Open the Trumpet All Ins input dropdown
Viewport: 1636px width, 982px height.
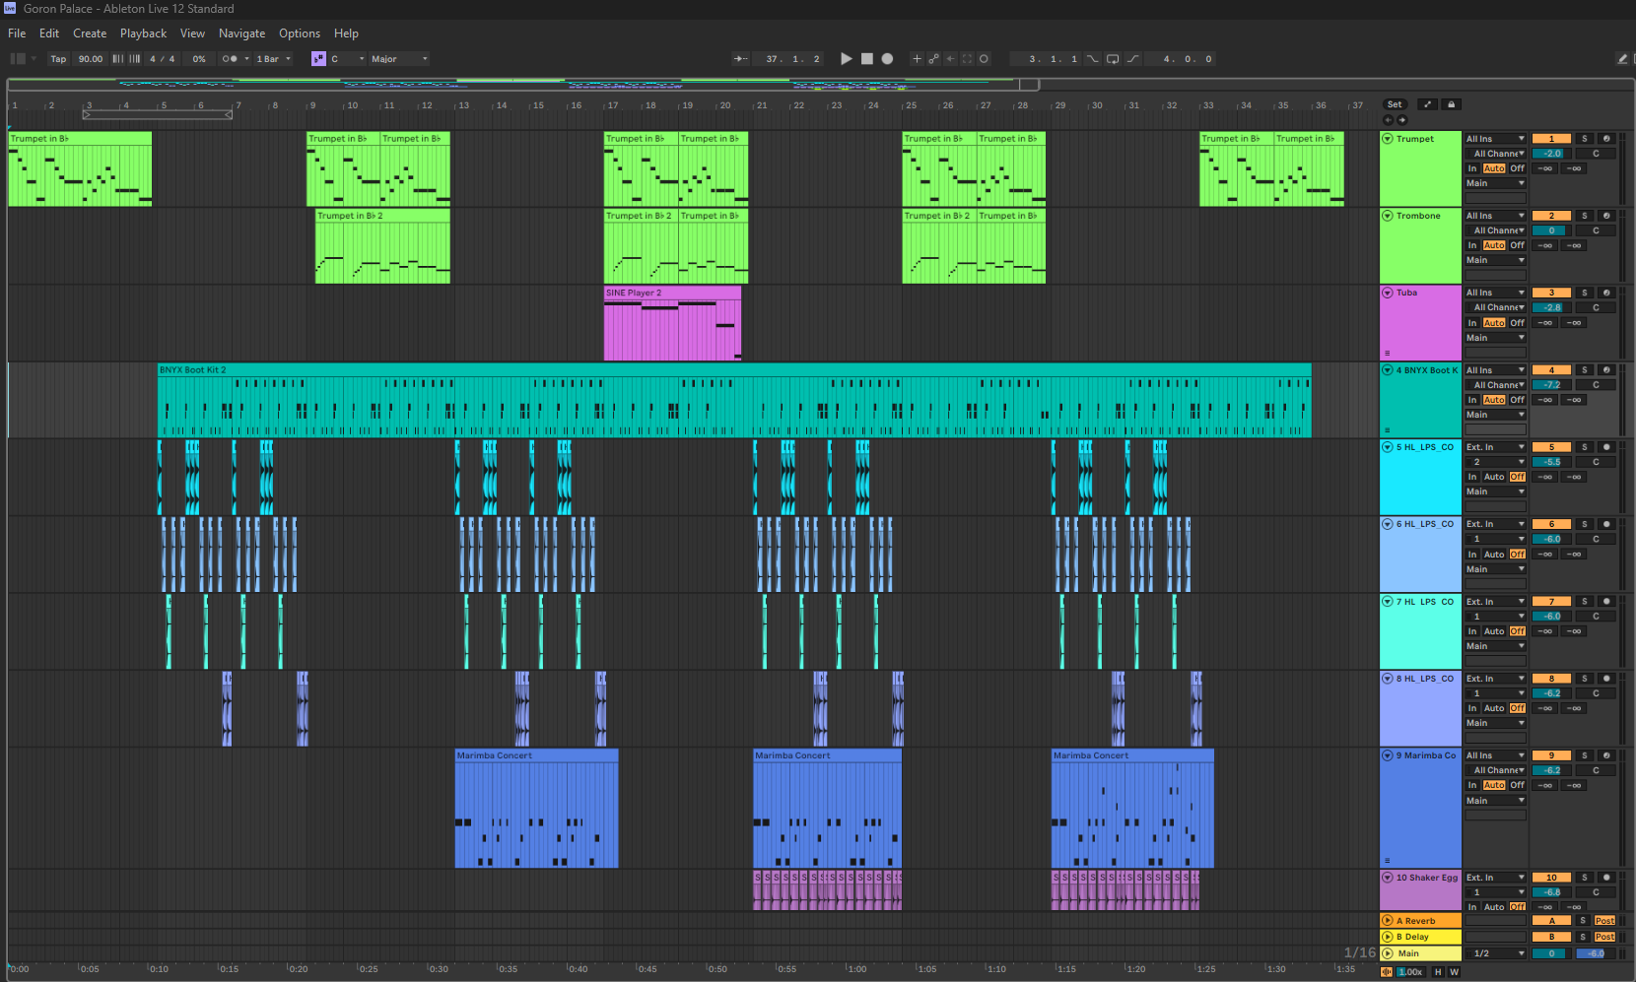tap(1494, 139)
